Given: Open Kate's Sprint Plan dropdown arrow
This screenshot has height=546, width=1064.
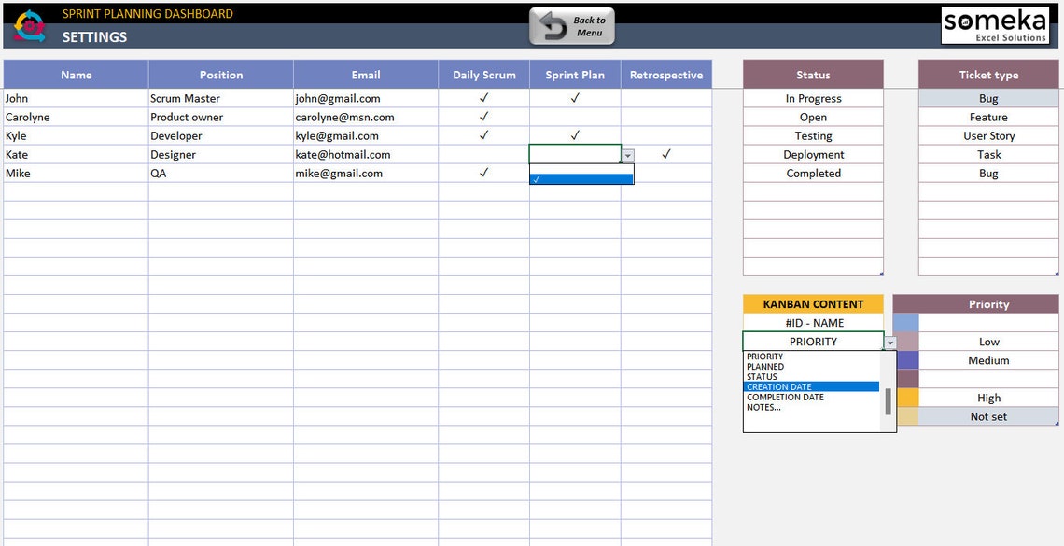Looking at the screenshot, I should click(x=628, y=154).
